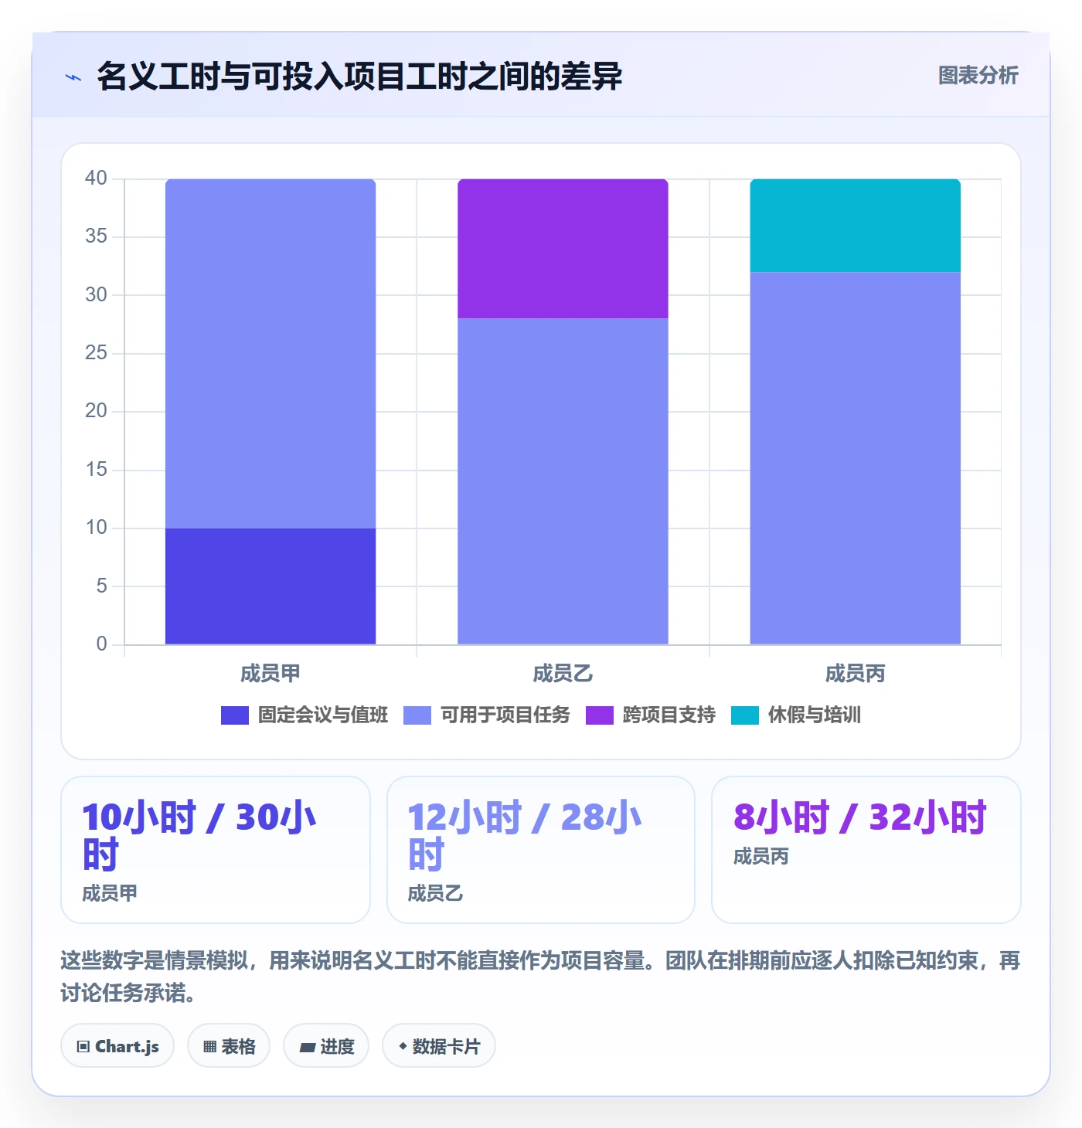Click the 成员甲 x-axis label
Image resolution: width=1082 pixels, height=1128 pixels.
click(270, 674)
